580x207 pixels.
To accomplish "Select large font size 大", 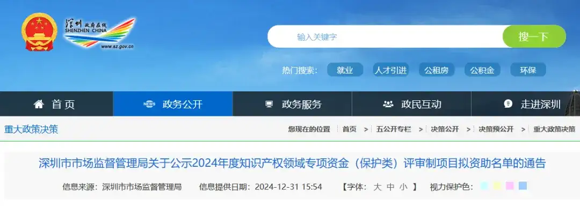I will pos(377,187).
